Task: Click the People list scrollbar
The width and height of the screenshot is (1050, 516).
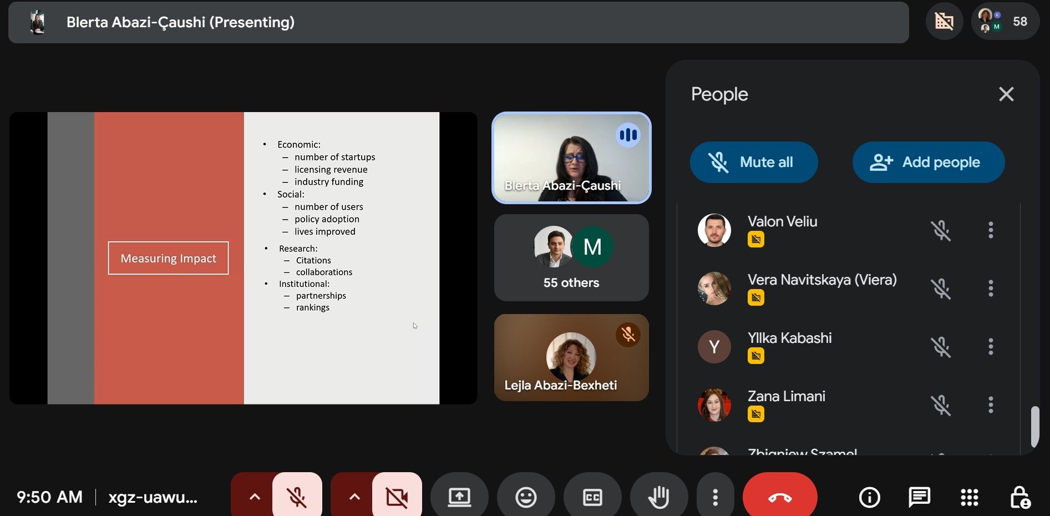Action: [x=1034, y=426]
